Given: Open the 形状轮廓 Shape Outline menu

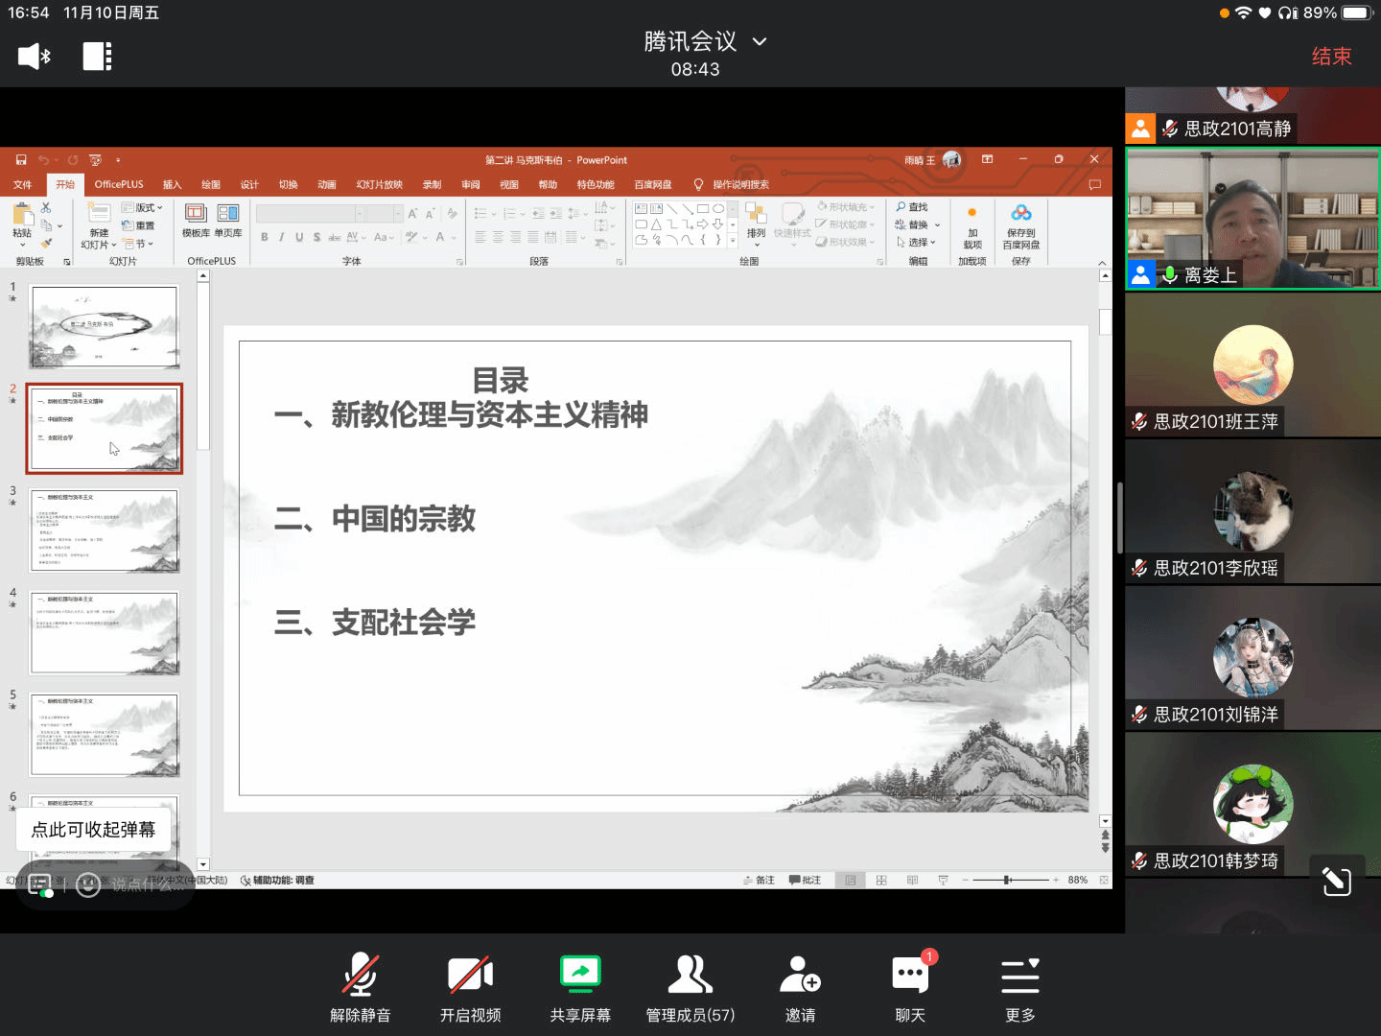Looking at the screenshot, I should [846, 224].
